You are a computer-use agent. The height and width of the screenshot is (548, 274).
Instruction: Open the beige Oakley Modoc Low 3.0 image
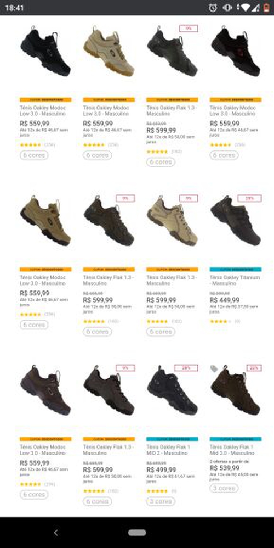click(109, 51)
